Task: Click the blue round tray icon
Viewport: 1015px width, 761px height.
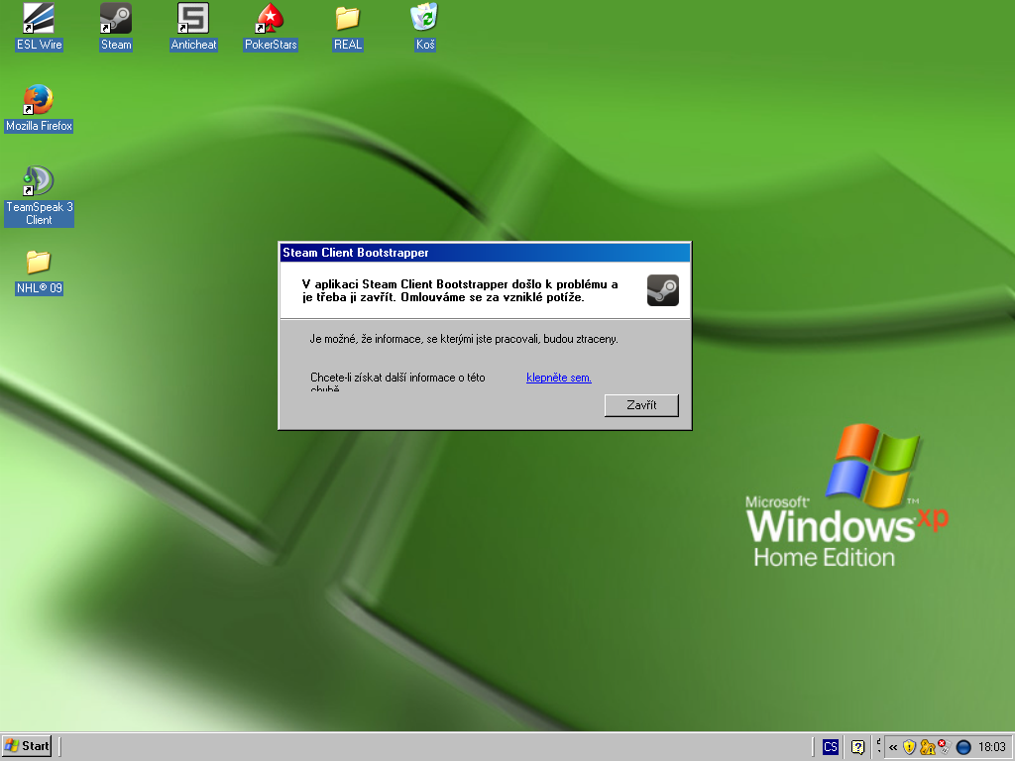Action: 962,747
